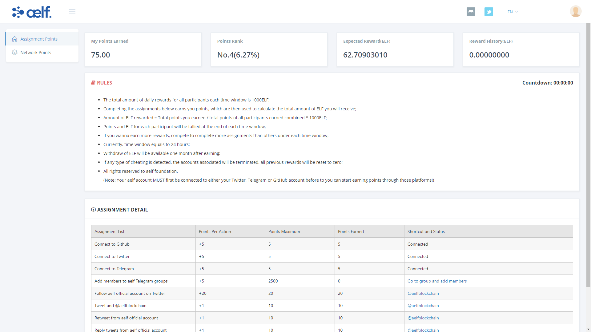Click Countdown: 00:00:00 text
591x332 pixels.
coord(547,83)
